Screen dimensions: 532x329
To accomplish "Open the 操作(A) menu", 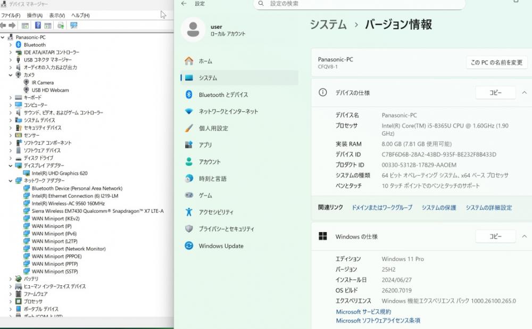I will 35,15.
